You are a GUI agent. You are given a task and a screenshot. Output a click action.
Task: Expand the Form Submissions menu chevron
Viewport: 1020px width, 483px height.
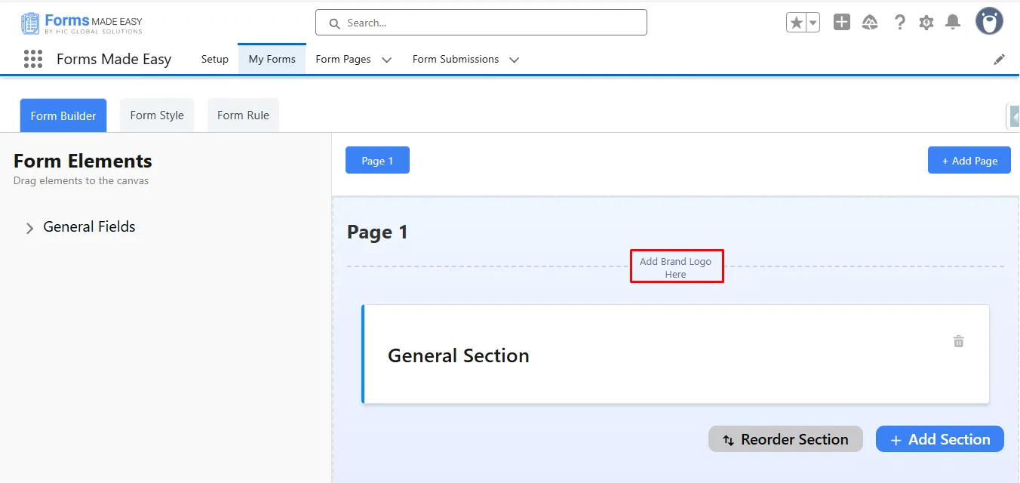click(515, 60)
